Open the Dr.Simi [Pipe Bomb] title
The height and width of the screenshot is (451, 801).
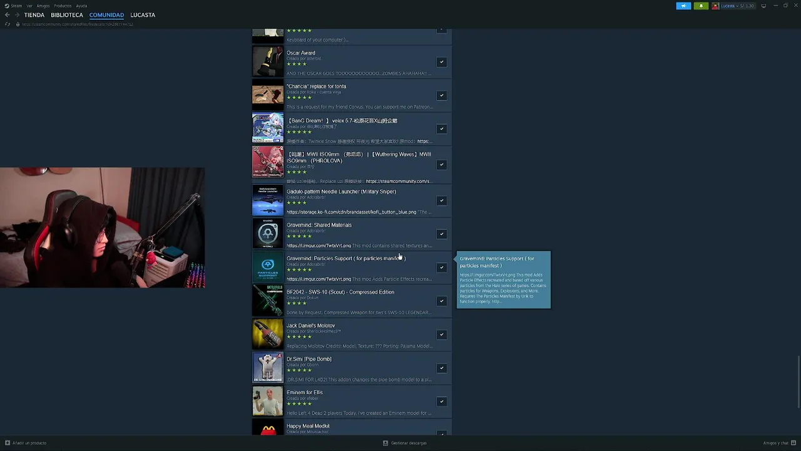coord(309,359)
